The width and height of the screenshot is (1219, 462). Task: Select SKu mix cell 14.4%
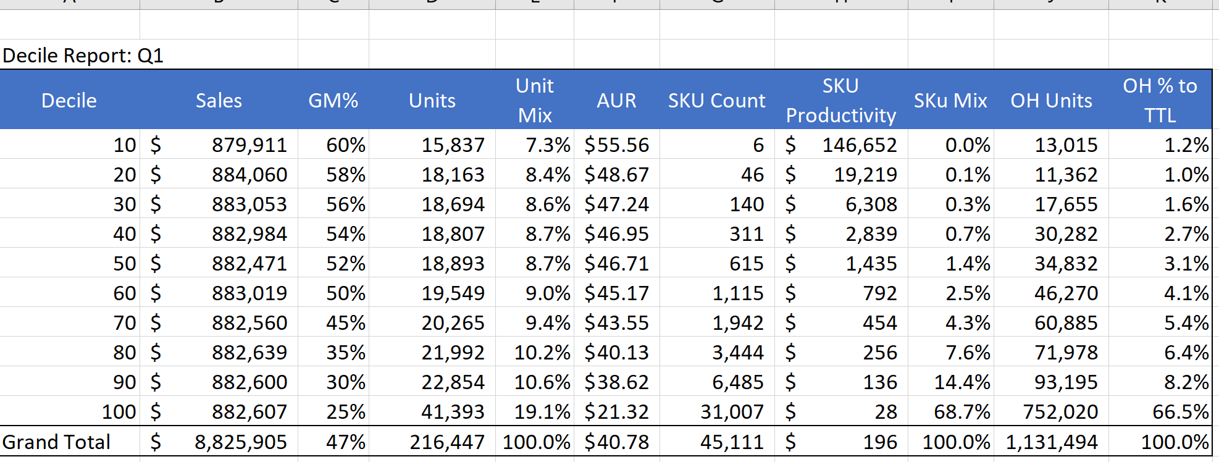point(951,382)
